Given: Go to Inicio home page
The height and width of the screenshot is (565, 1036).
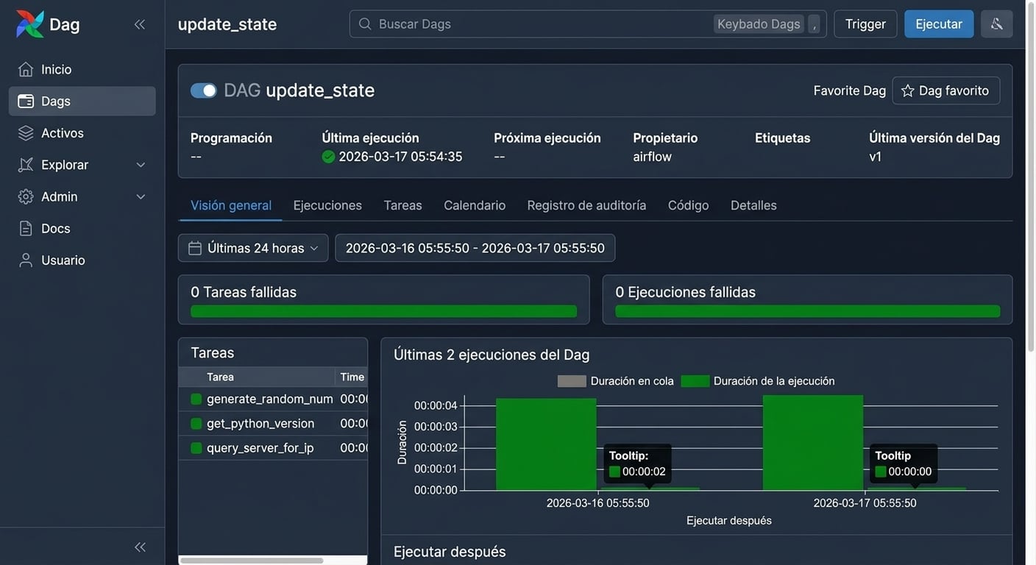Looking at the screenshot, I should [x=82, y=69].
